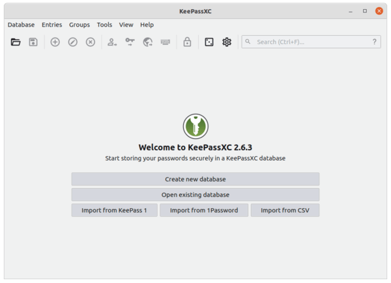Focus the Search (Ctrl+F) field

pyautogui.click(x=311, y=42)
